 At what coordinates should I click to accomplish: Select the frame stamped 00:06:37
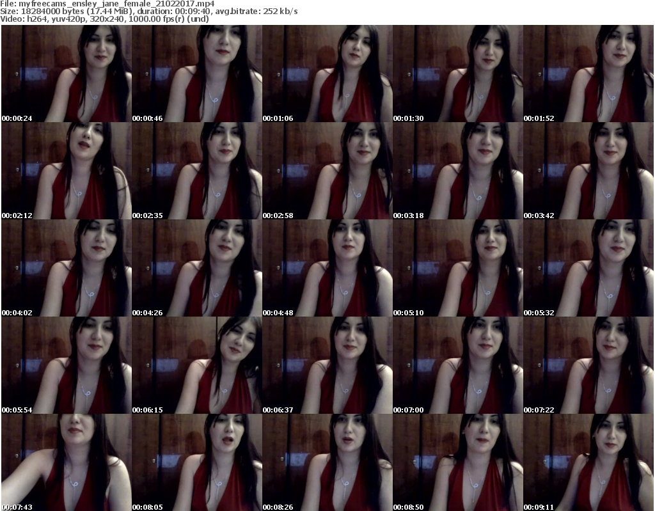pyautogui.click(x=327, y=365)
